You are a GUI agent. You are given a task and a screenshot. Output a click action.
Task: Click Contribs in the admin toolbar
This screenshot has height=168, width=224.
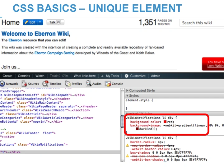click(24, 76)
